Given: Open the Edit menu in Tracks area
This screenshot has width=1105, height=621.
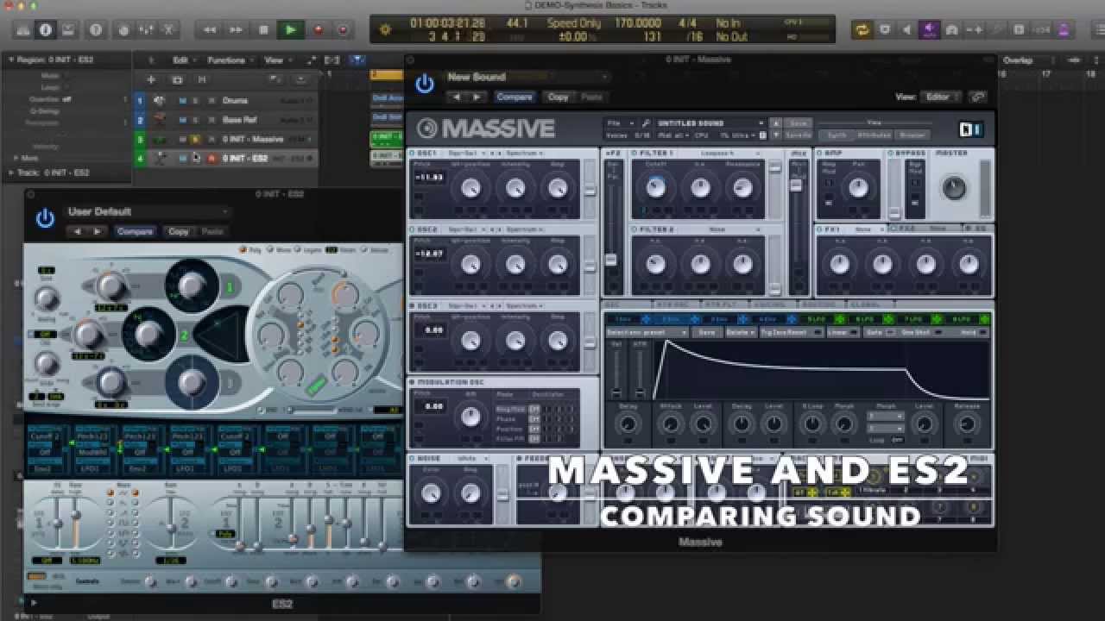Looking at the screenshot, I should pos(183,60).
